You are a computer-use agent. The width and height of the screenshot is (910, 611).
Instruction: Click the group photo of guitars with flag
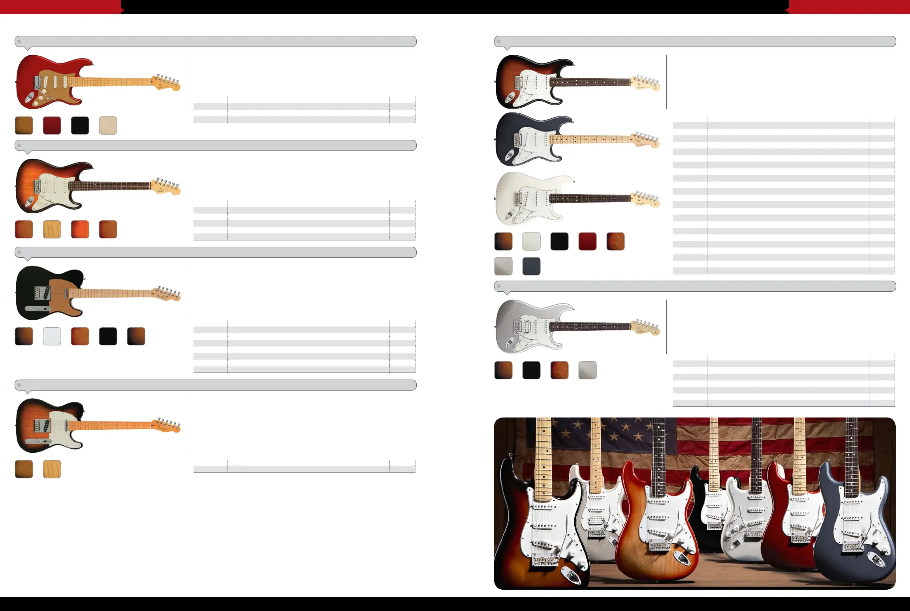[x=694, y=503]
